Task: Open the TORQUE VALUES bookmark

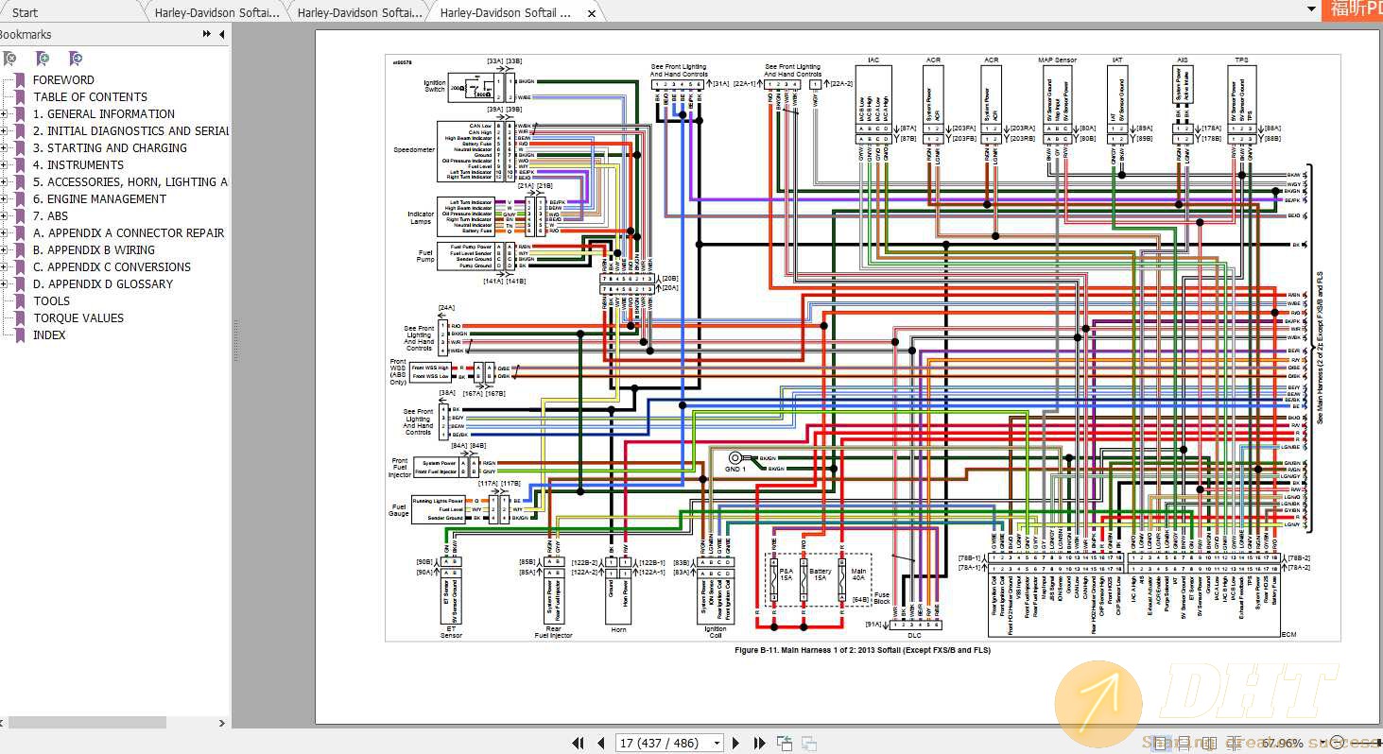Action: coord(78,317)
